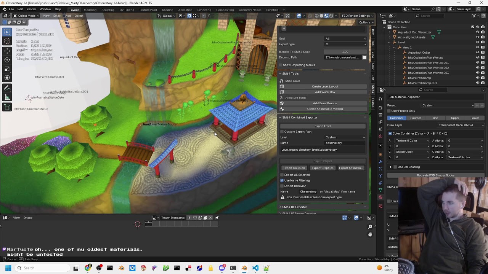Expand Aquaduct Cull Visualizer collection

tap(390, 32)
